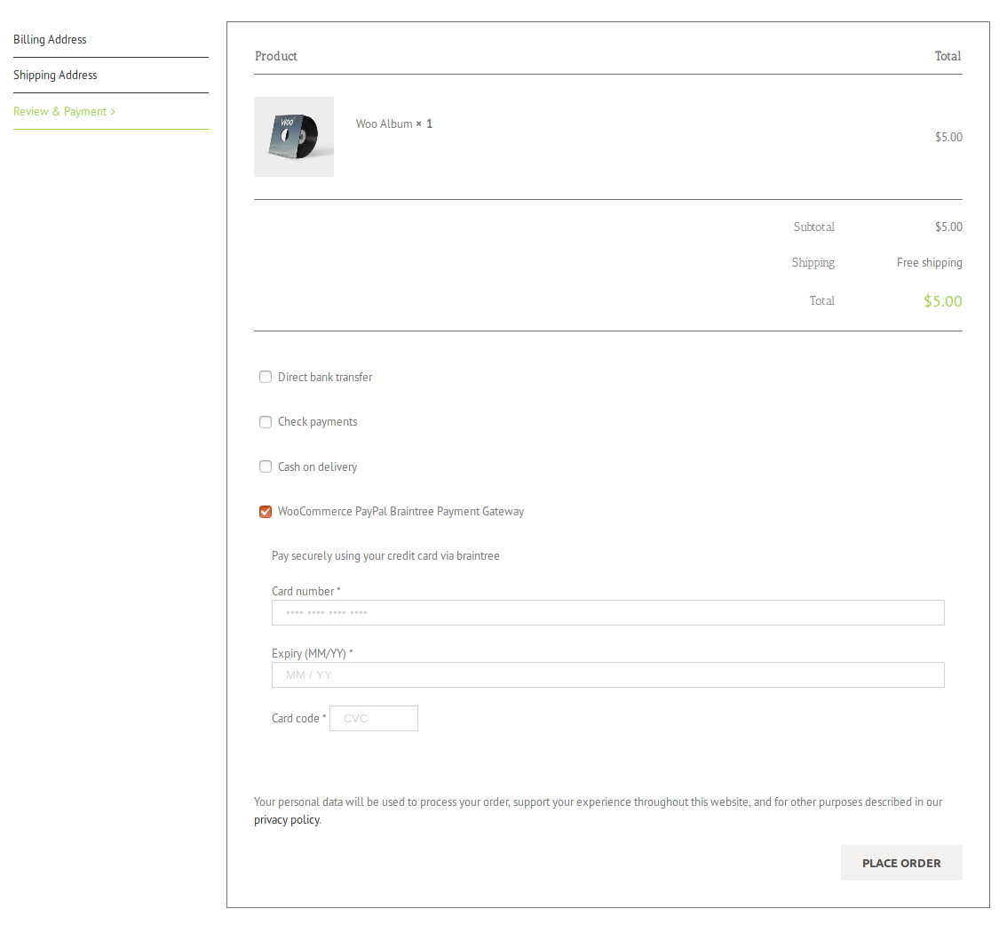Click the chevron beside Review & Payment
Viewport: 1007px width, 925px height.
click(x=113, y=112)
